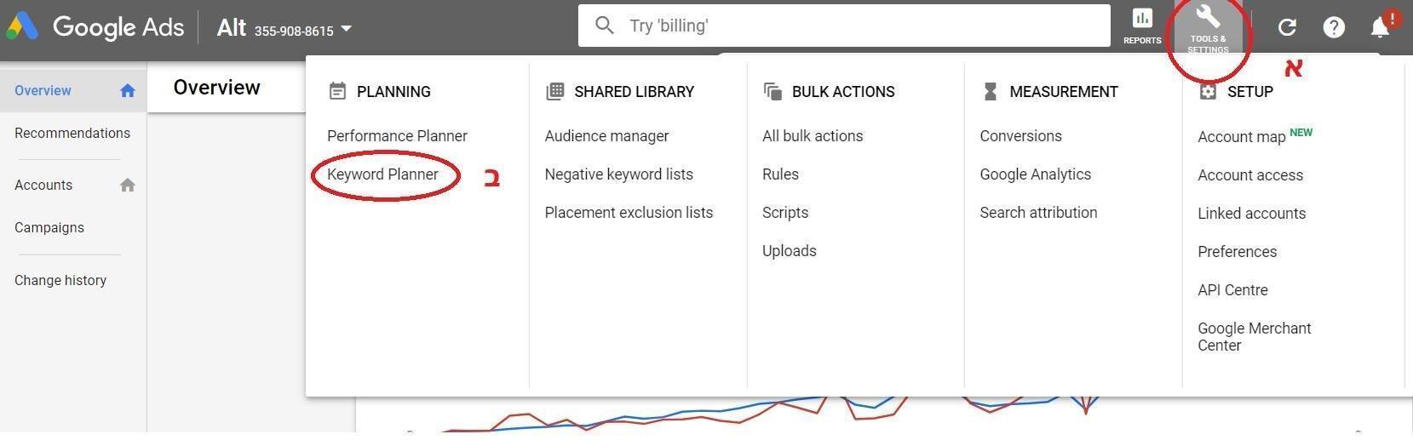Go to All bulk actions
The width and height of the screenshot is (1413, 440).
click(813, 136)
